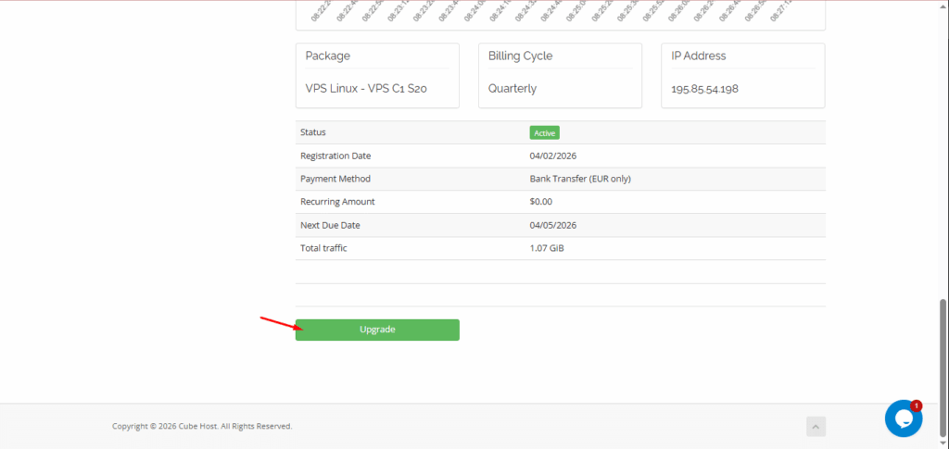Click the IP address 195.85.54.198

(704, 90)
